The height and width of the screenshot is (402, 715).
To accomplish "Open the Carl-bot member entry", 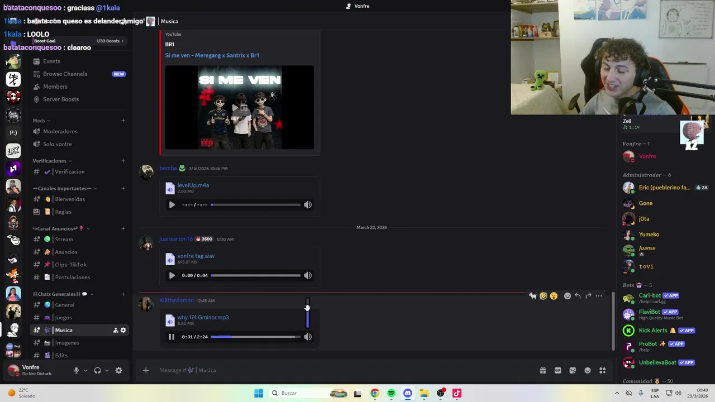I will [x=665, y=298].
